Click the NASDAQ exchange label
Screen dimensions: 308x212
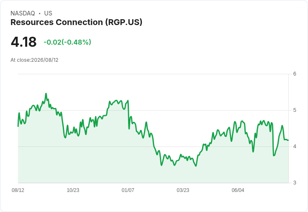(23, 13)
